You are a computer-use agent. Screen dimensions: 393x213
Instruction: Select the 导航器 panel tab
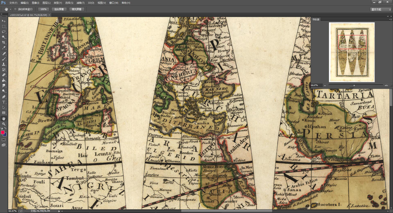315,20
